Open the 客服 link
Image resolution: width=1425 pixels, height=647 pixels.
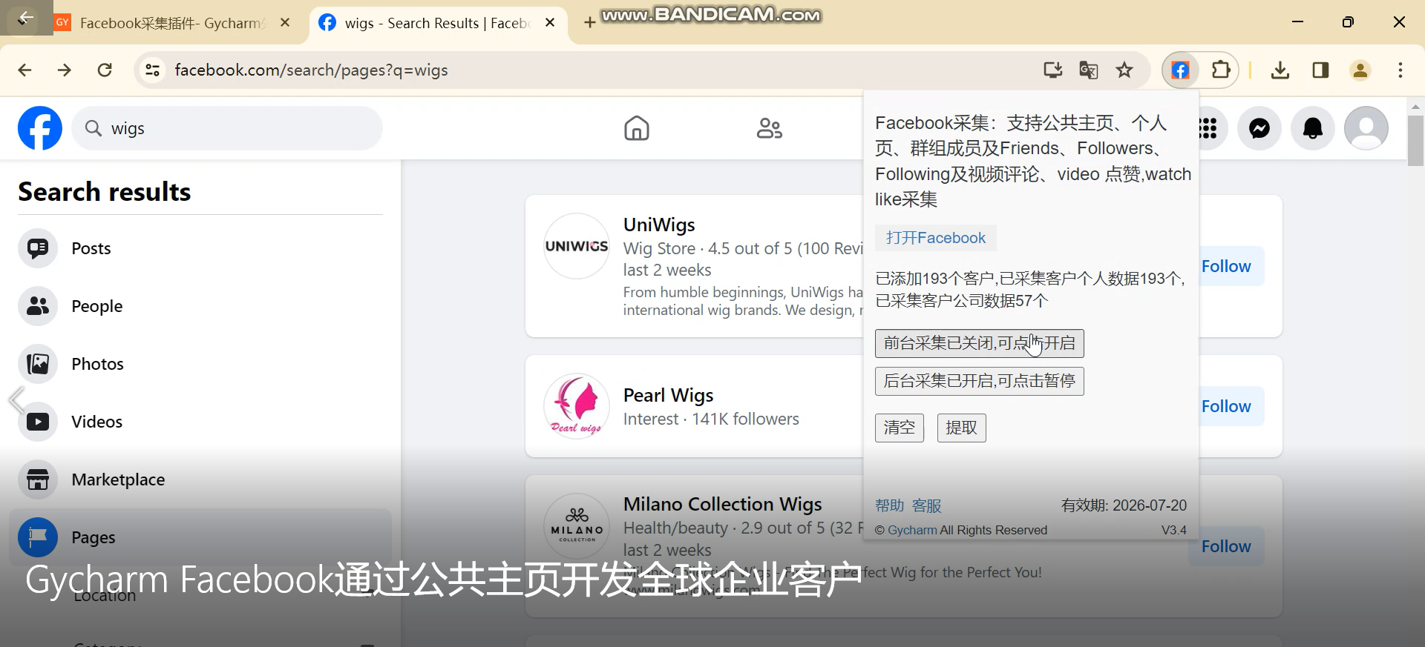click(x=926, y=505)
